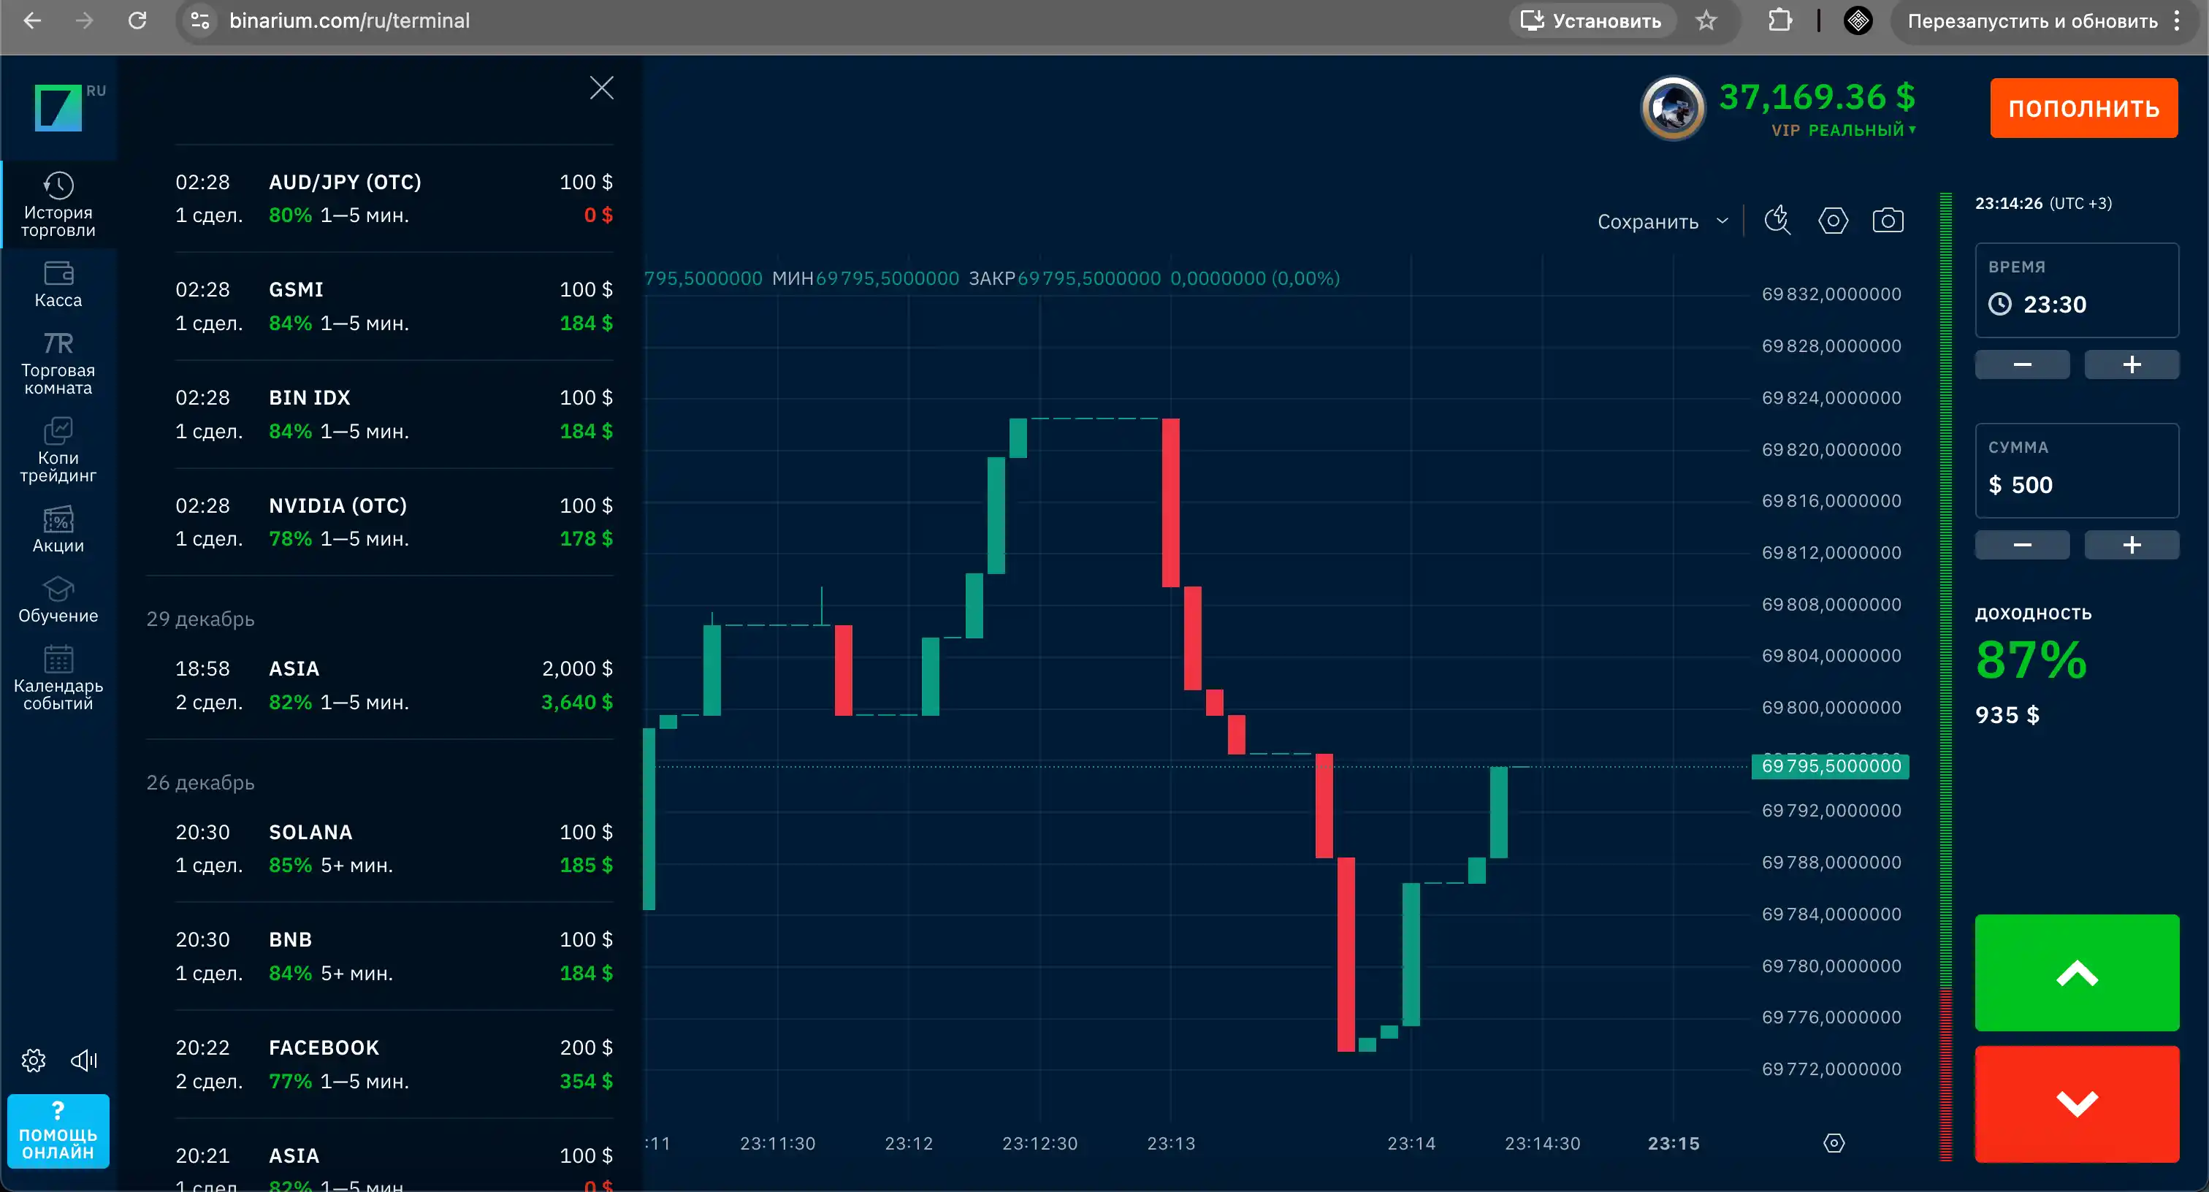Screen dimensions: 2209x1192
Task: Open settings gear in the left sidebar
Action: [34, 1061]
